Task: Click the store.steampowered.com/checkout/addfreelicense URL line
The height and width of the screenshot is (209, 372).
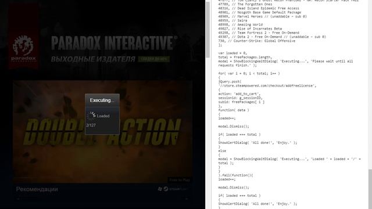Action: (267, 85)
